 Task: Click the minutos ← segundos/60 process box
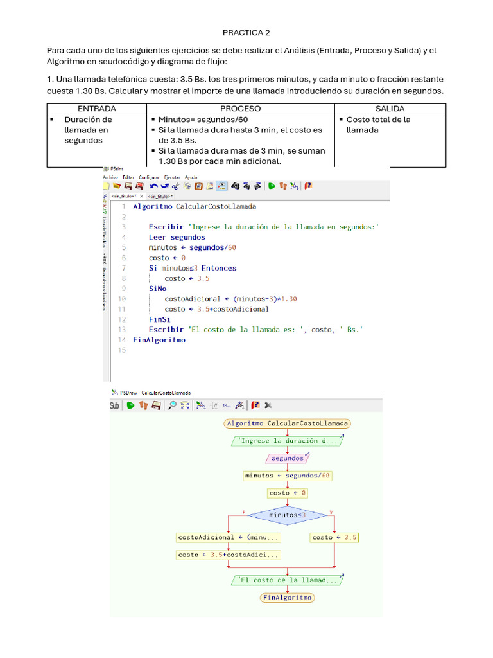tap(287, 476)
